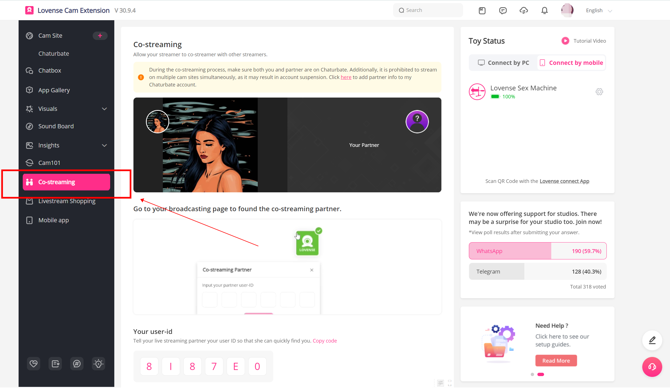
Task: Click the Your Partner unknown avatar
Action: 417,122
